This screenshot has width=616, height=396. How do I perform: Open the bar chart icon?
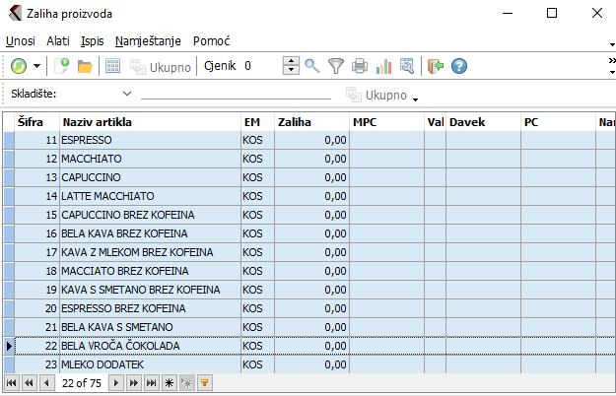(384, 66)
